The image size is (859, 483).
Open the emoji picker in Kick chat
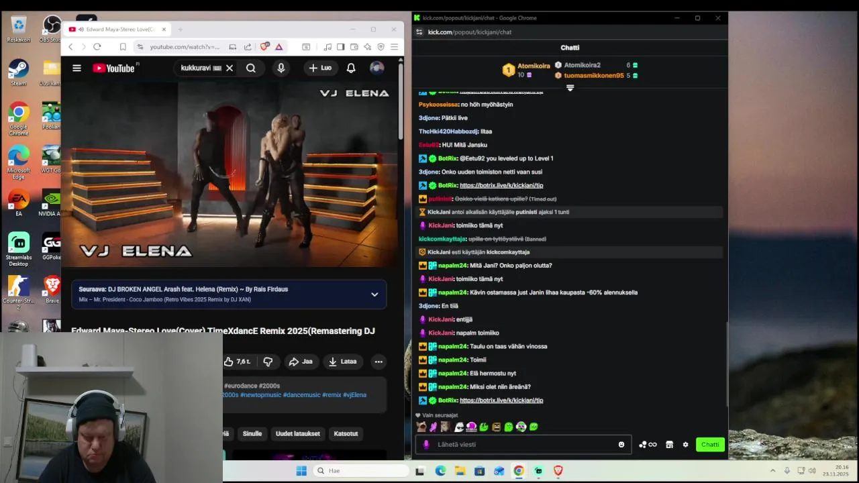tap(621, 444)
